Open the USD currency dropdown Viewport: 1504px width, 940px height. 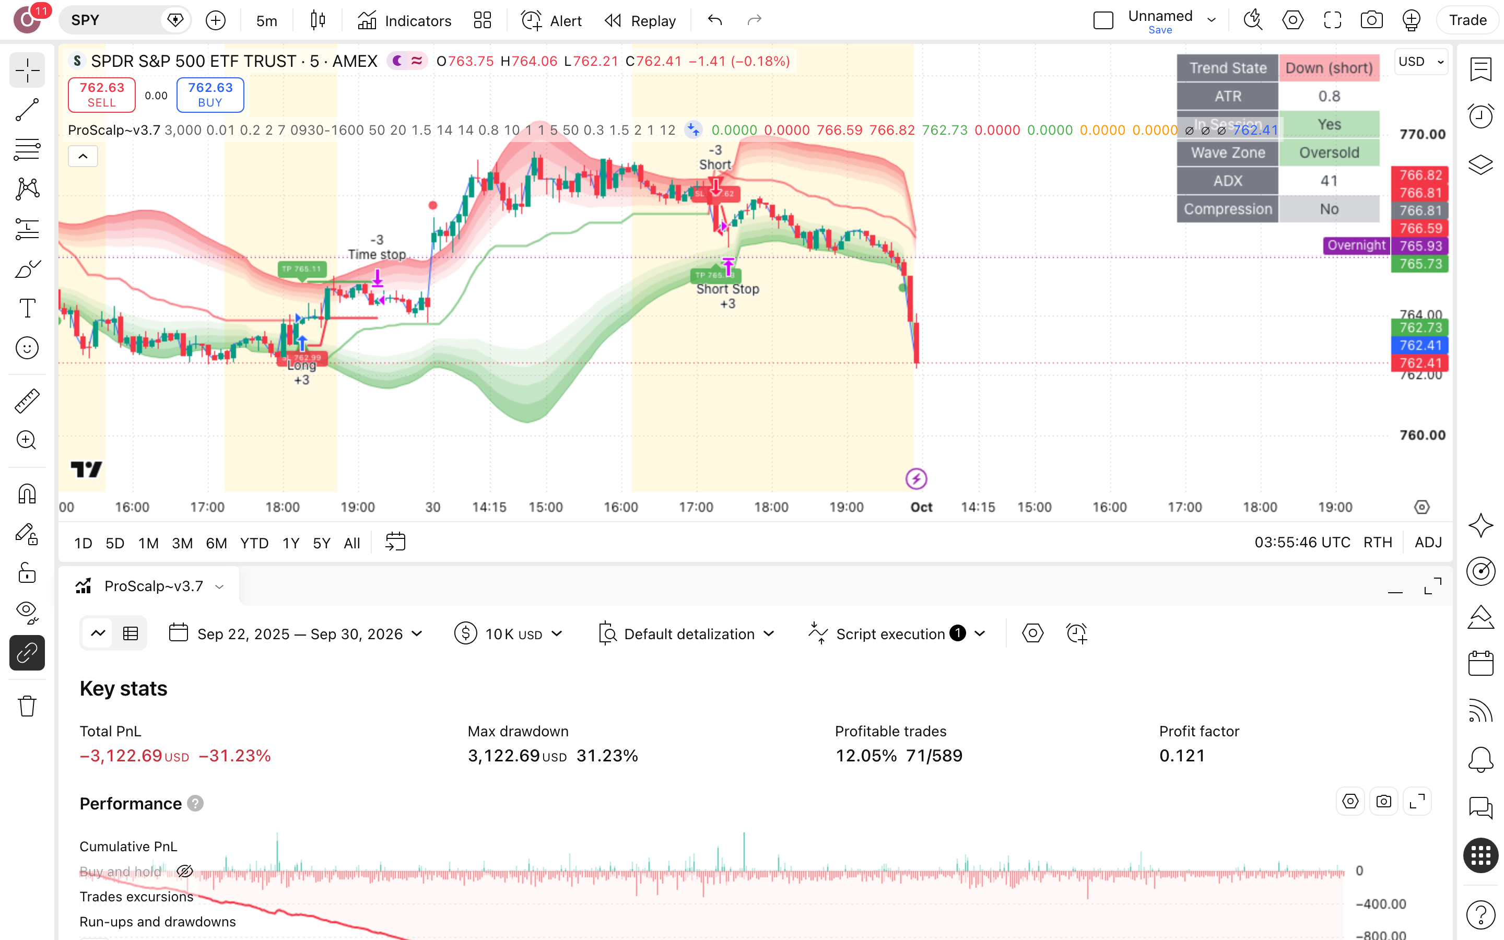pyautogui.click(x=1421, y=62)
